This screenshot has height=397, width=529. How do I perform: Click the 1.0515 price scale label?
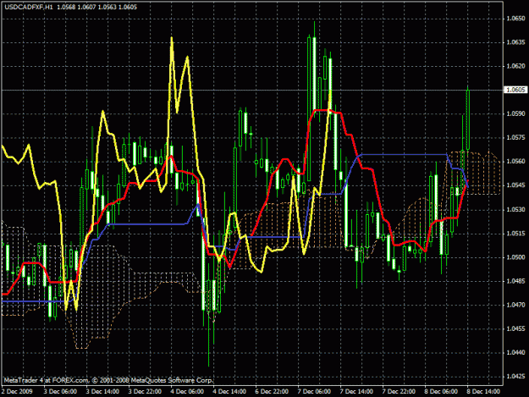tap(515, 234)
